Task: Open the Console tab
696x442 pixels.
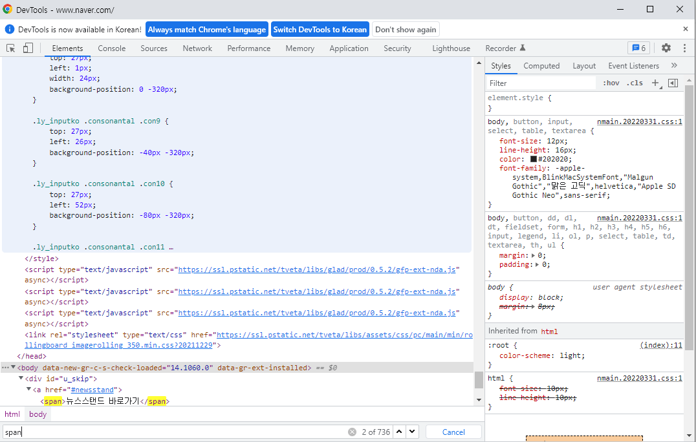Action: 111,48
